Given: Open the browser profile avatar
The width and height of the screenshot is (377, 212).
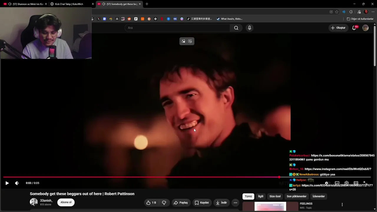Looking at the screenshot, I should (x=366, y=12).
